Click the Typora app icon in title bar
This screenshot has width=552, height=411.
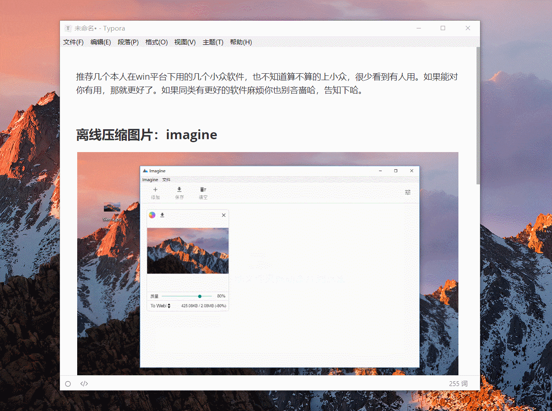(68, 28)
